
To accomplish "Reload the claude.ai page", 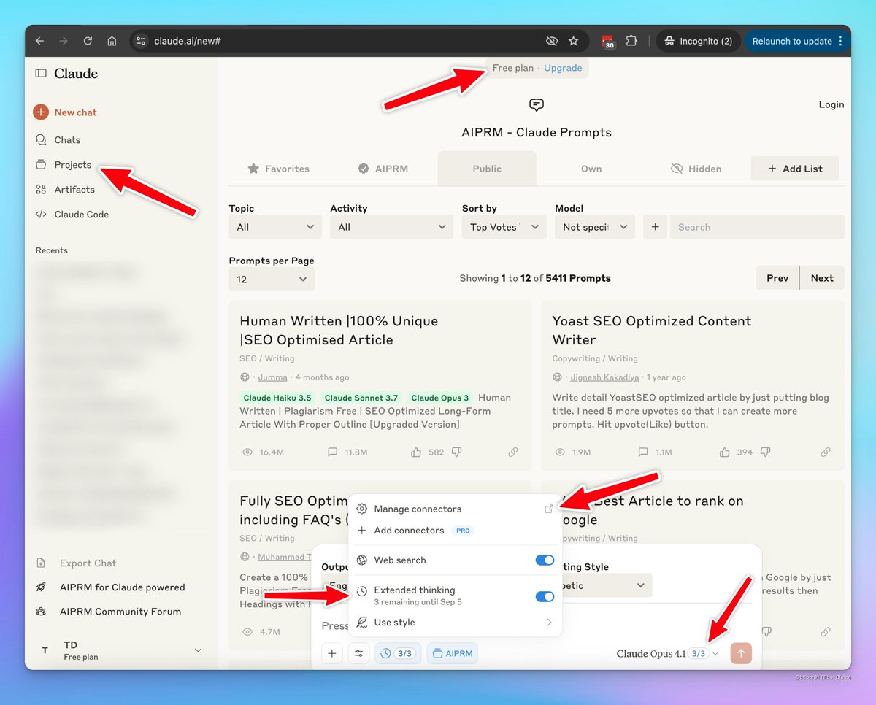I will 88,41.
